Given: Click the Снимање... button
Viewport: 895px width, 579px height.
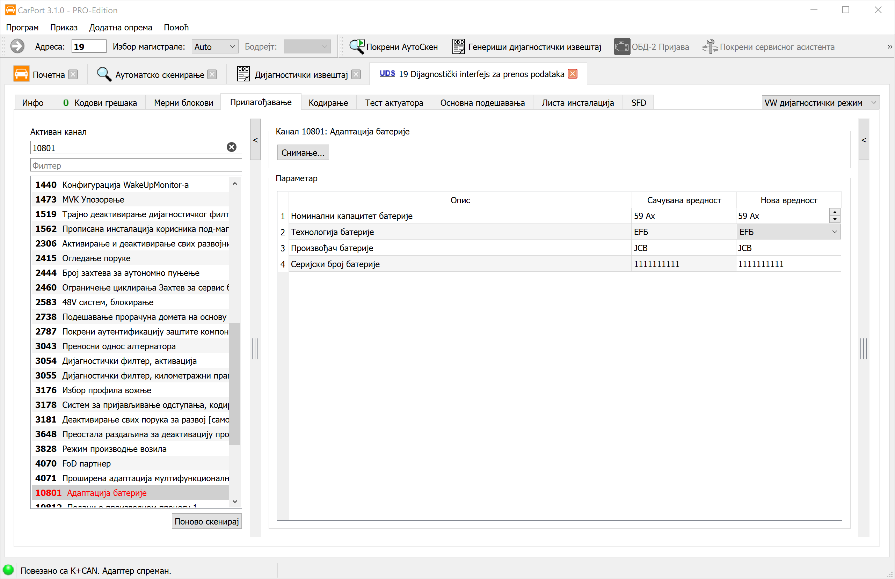Looking at the screenshot, I should [x=303, y=153].
